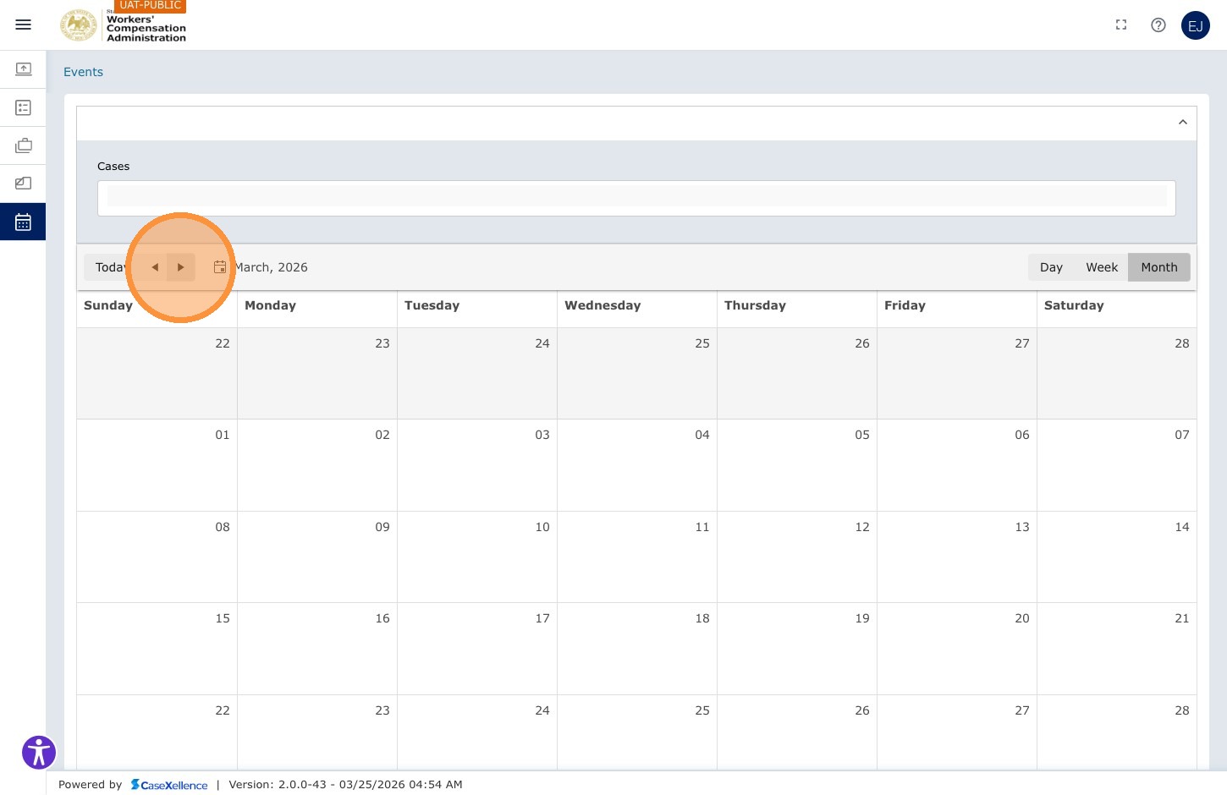Click the version text in footer
Screen dimensions: 1227x795
coord(345,785)
